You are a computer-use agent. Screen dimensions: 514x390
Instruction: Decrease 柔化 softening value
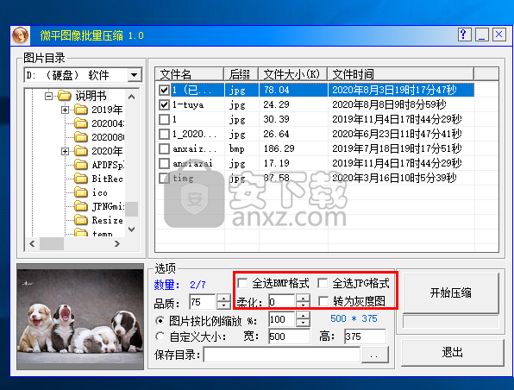[x=303, y=305]
